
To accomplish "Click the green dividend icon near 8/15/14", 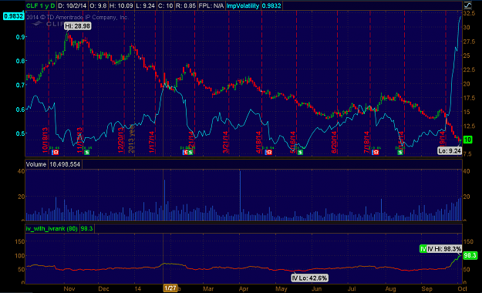I will click(x=400, y=152).
